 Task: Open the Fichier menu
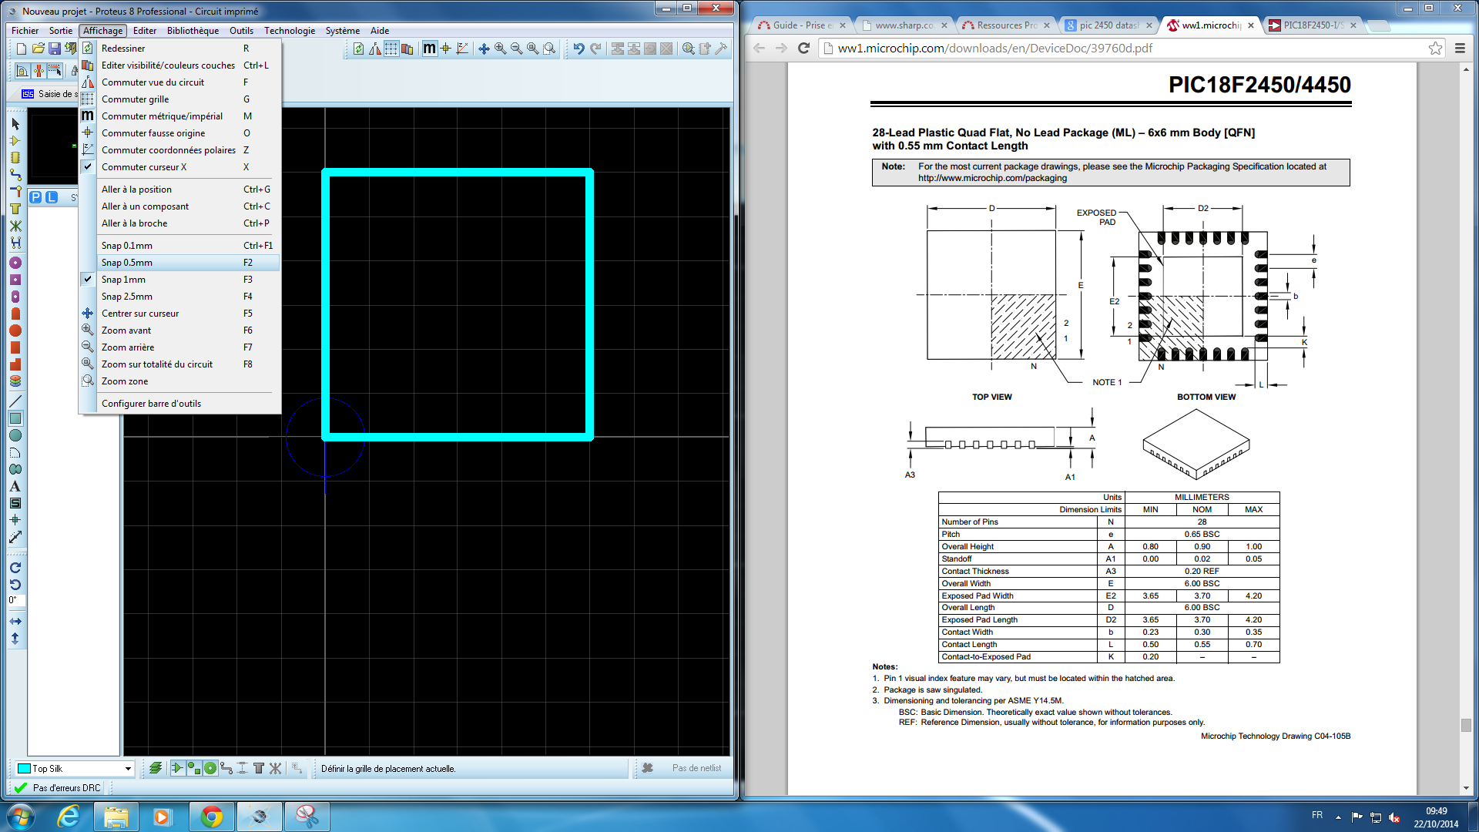[25, 31]
